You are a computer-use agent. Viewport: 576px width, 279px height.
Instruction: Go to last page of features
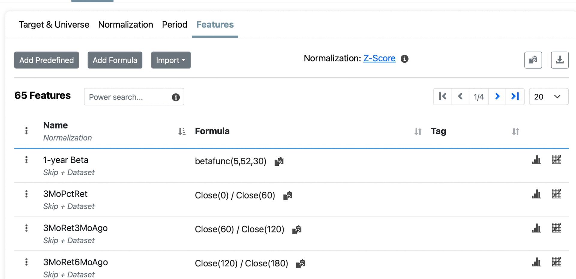[515, 96]
